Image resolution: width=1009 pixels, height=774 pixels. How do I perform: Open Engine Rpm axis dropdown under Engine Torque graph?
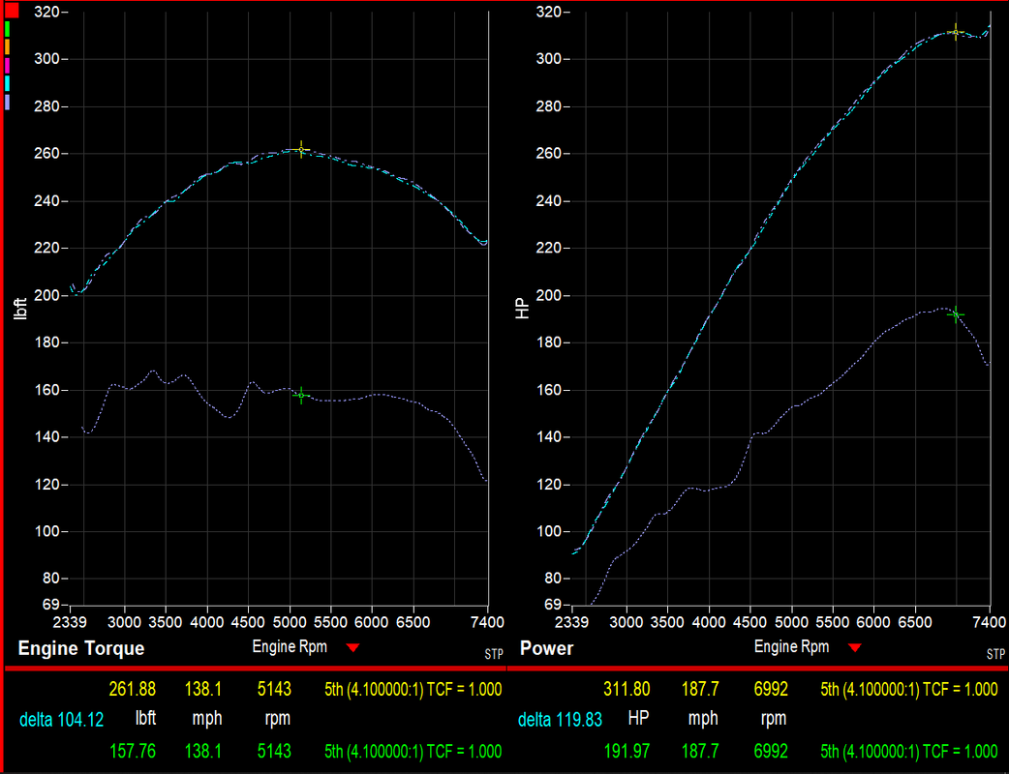(x=352, y=647)
